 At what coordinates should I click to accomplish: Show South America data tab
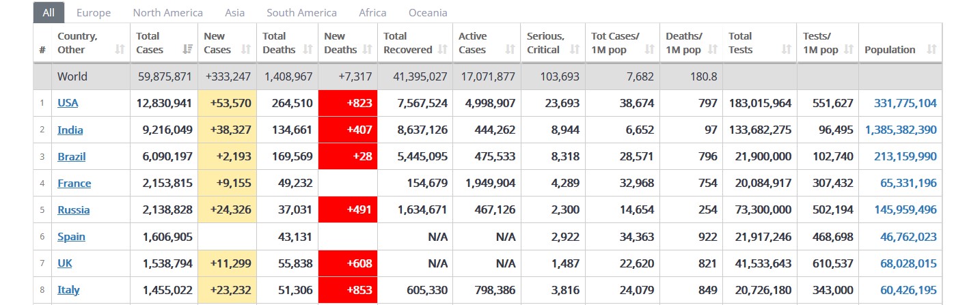point(301,12)
